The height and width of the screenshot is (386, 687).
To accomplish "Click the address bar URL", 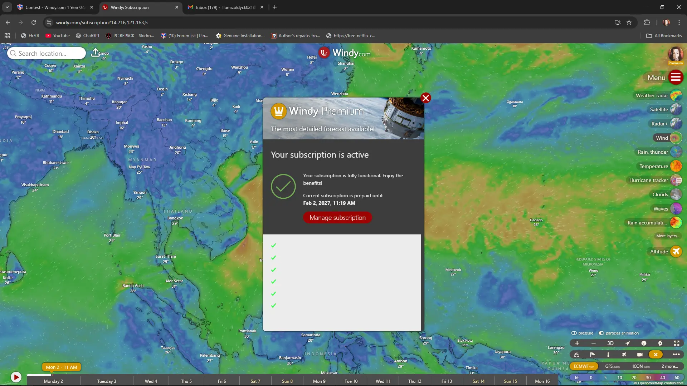I will pyautogui.click(x=102, y=23).
